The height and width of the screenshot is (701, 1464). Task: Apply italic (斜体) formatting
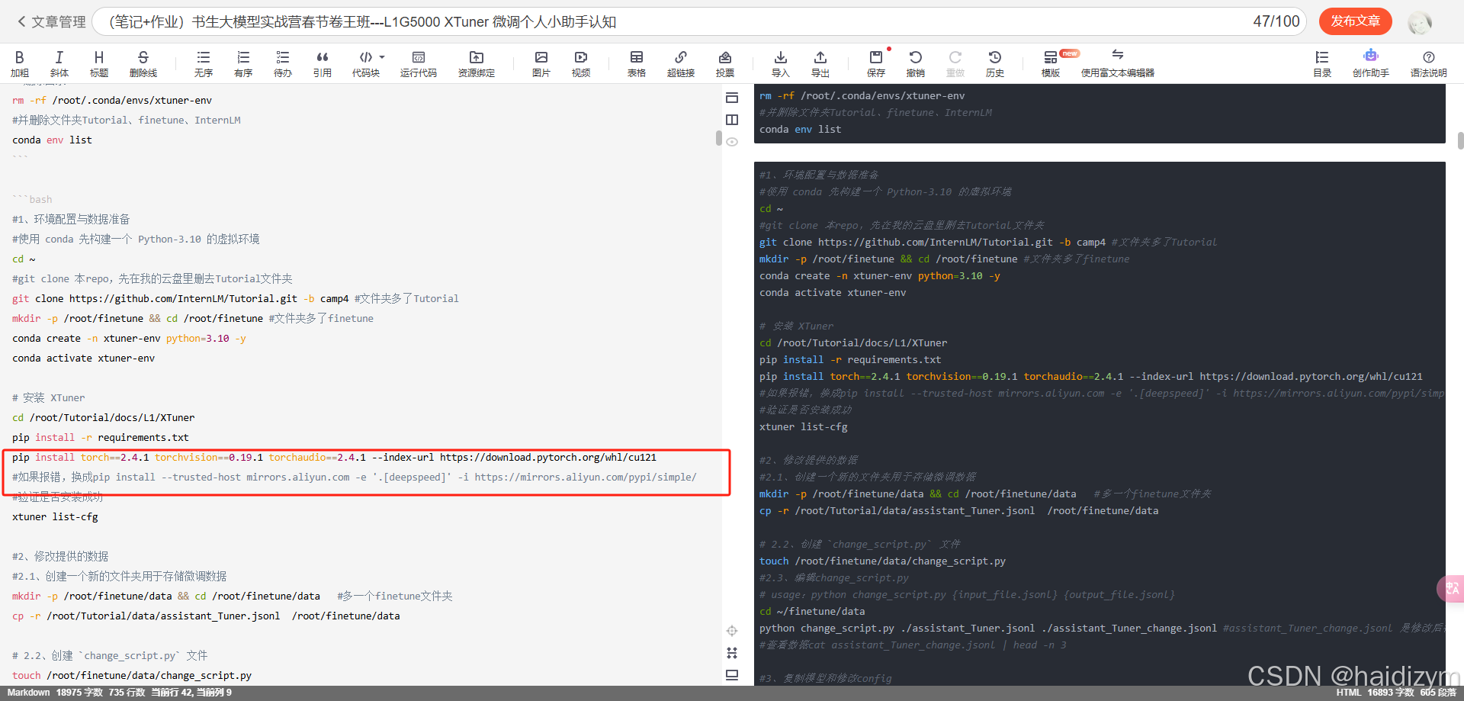(59, 63)
